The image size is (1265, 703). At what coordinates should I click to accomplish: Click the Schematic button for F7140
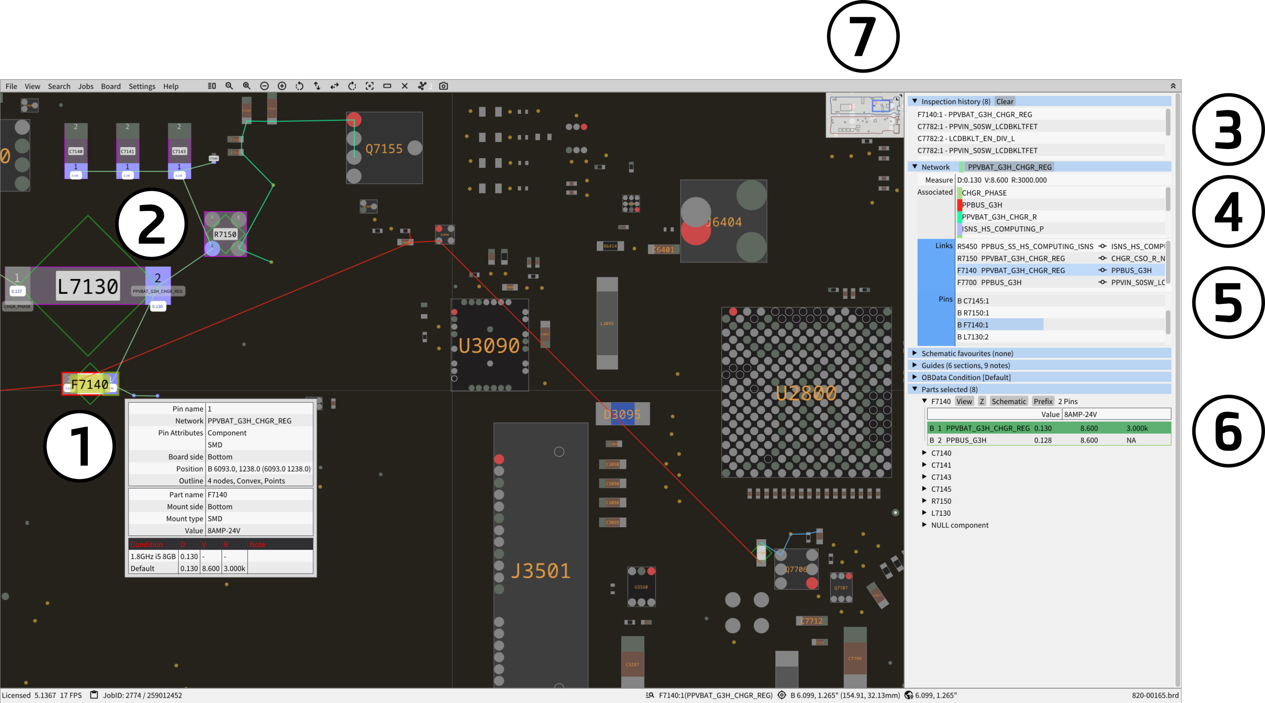point(1008,402)
